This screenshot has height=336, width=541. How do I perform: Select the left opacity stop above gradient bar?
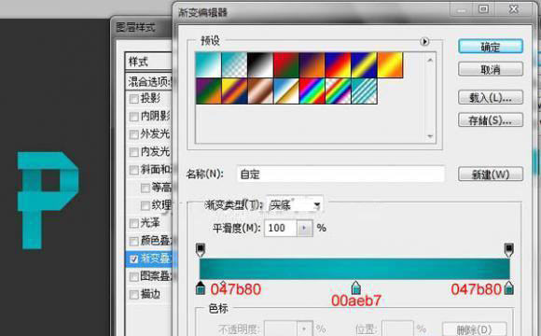click(201, 250)
